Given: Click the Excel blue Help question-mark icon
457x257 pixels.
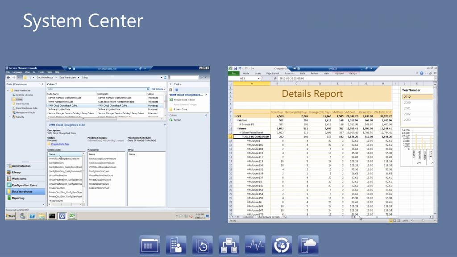Looking at the screenshot, I should pyautogui.click(x=421, y=74).
